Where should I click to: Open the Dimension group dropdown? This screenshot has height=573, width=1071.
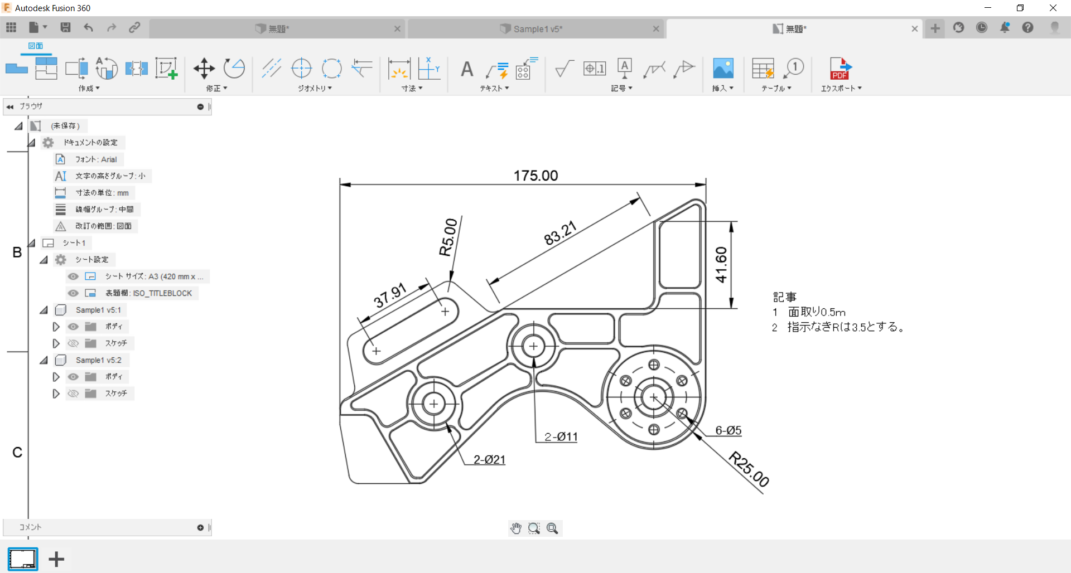412,89
